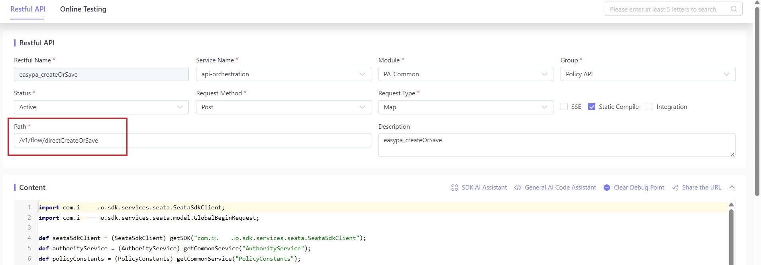
Task: Click the Restful API section heading
Action: (x=37, y=43)
